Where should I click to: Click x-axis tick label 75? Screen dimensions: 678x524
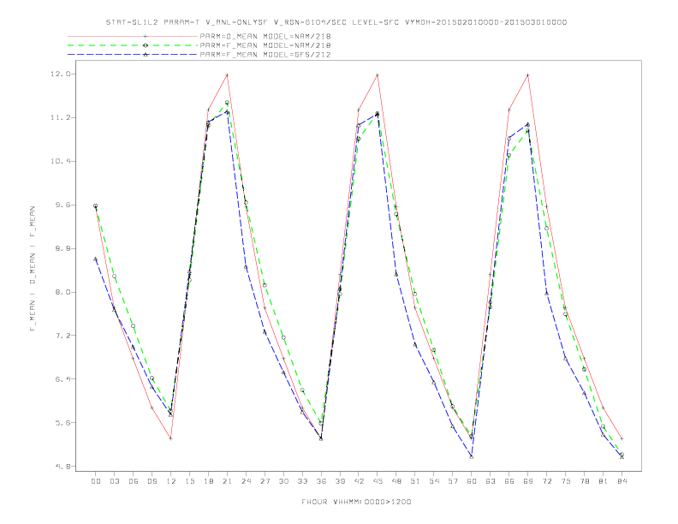[x=566, y=481]
